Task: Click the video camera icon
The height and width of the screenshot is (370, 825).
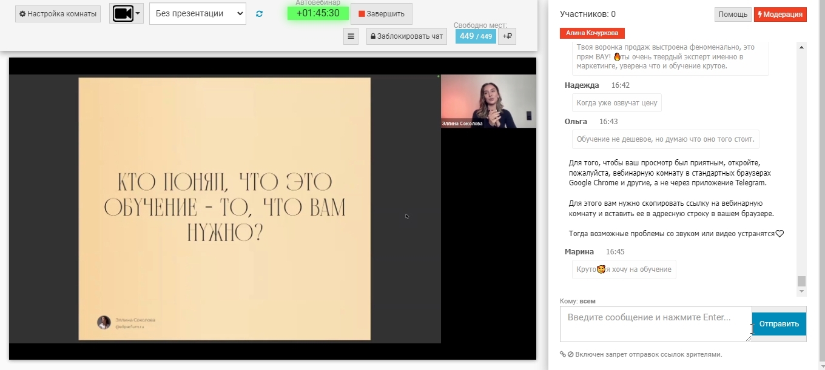Action: (123, 13)
